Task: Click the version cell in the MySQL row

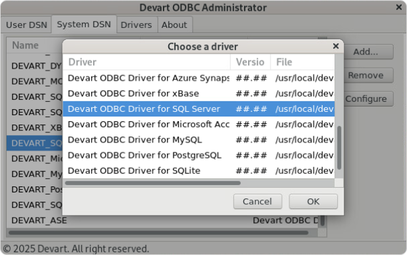Action: pos(251,140)
